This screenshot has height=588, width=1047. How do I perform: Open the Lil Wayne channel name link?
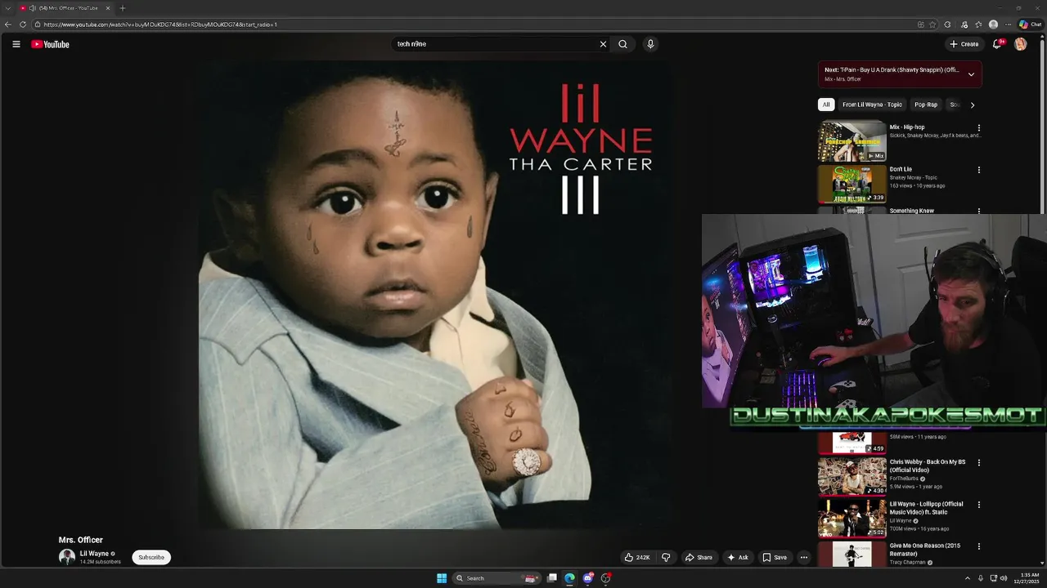click(94, 554)
